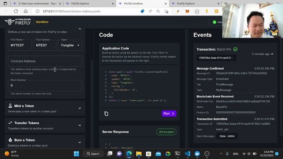Open the shopping tag icon in address bar

(x=142, y=11)
